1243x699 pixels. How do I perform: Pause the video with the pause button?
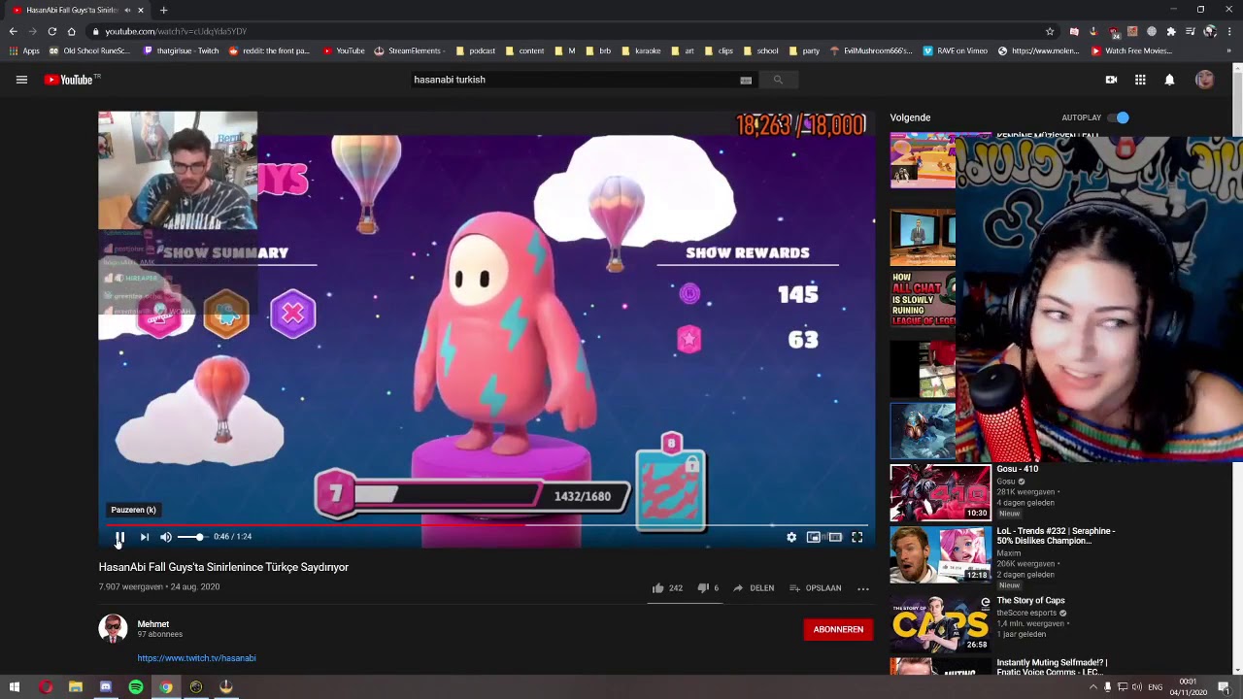(x=119, y=537)
